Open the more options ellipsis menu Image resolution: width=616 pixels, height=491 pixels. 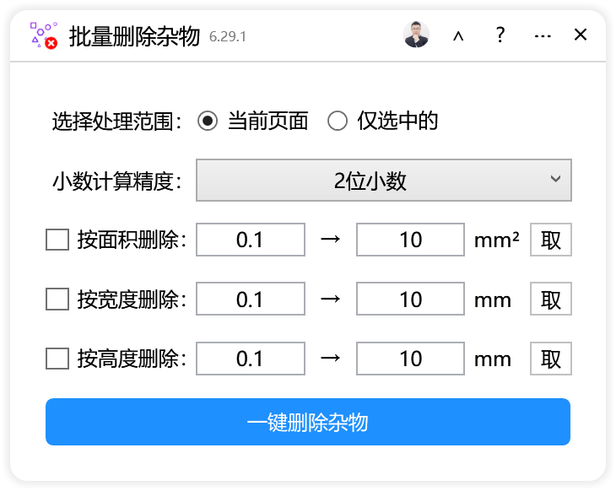(543, 36)
